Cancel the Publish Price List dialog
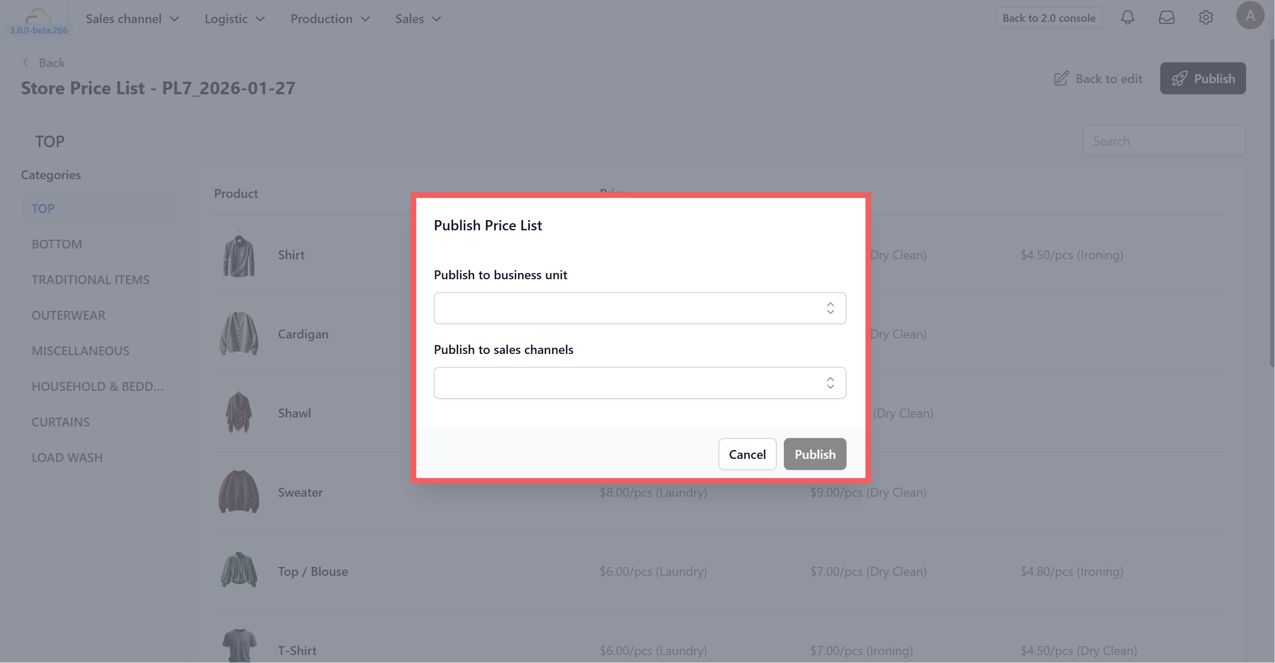The width and height of the screenshot is (1275, 663). [746, 454]
